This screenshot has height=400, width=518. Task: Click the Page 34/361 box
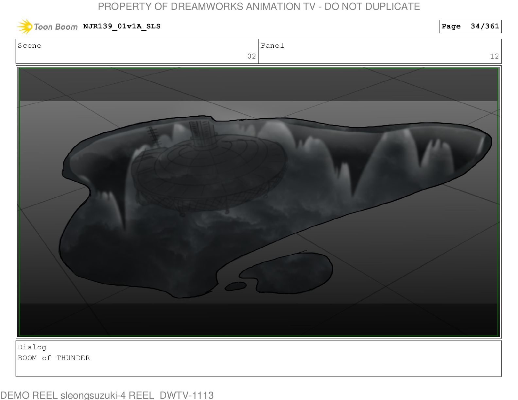(x=470, y=26)
